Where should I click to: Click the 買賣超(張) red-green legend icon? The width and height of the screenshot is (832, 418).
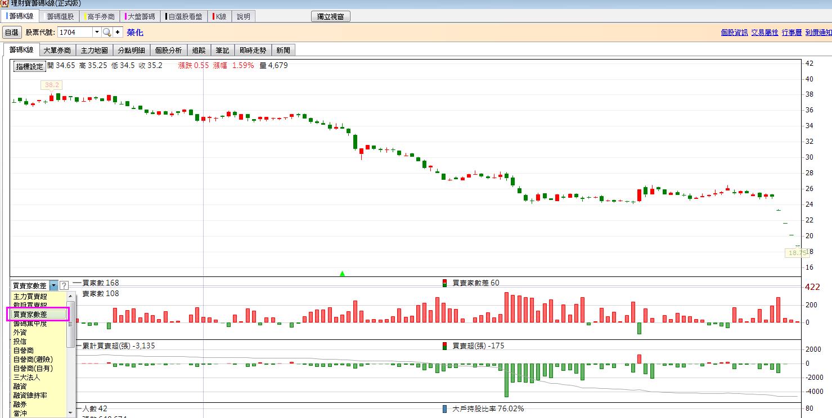tap(445, 346)
